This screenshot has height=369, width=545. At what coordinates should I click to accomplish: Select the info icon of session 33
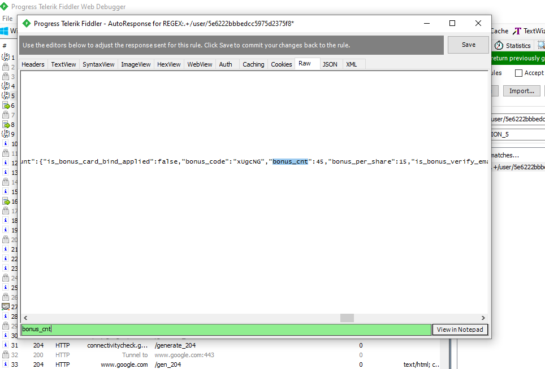6,364
